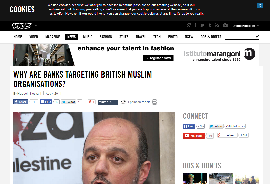Open the Facebook icon in top bar
This screenshot has height=184, width=270.
click(195, 25)
